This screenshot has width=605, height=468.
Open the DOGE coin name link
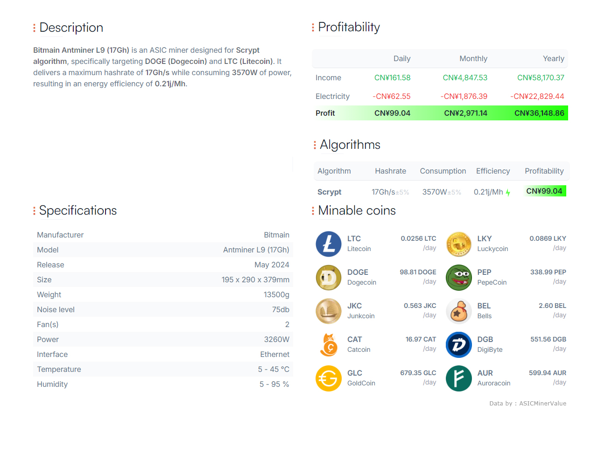pyautogui.click(x=358, y=272)
